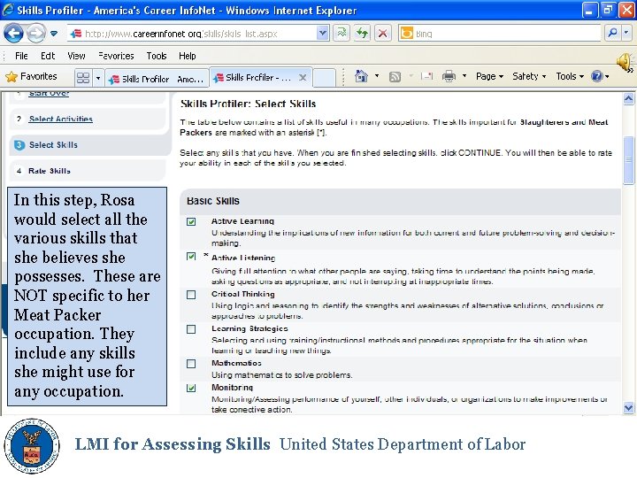Image resolution: width=637 pixels, height=478 pixels.
Task: Click the browser Forward arrow button
Action: tap(35, 34)
